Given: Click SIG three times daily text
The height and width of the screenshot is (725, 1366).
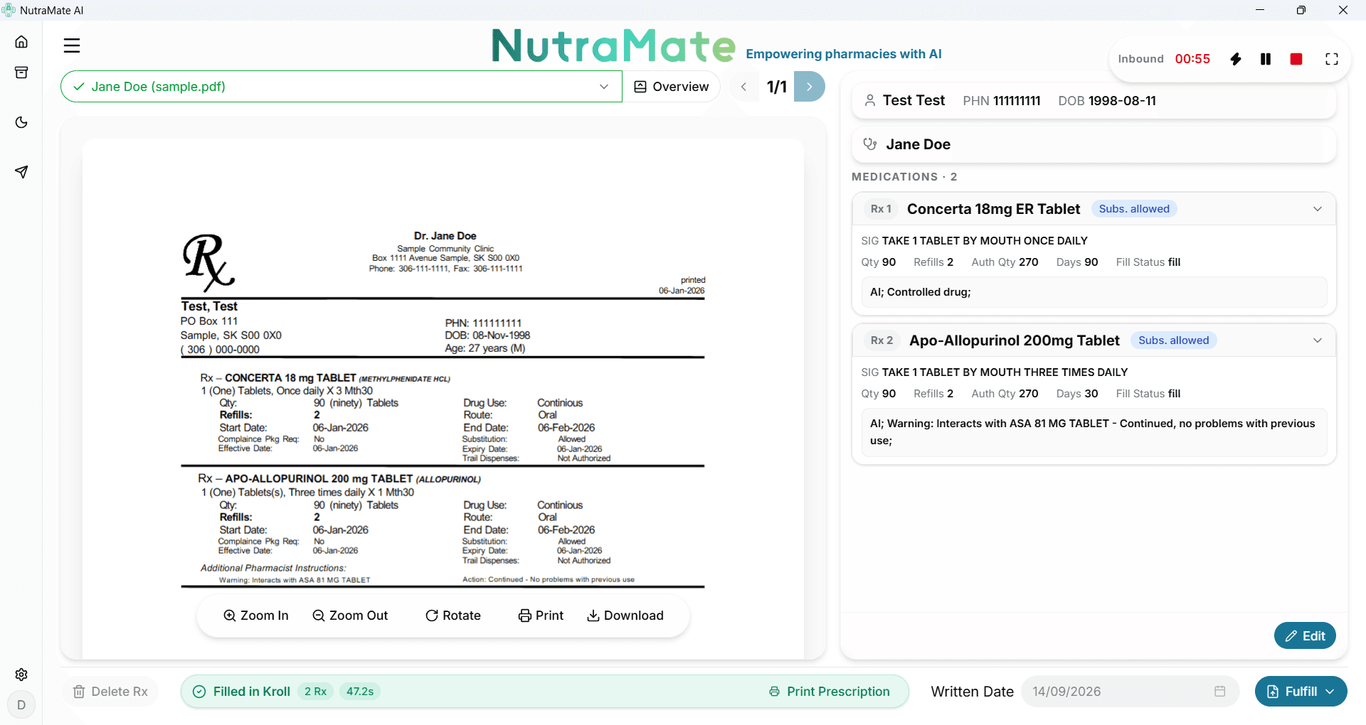Looking at the screenshot, I should 1005,372.
